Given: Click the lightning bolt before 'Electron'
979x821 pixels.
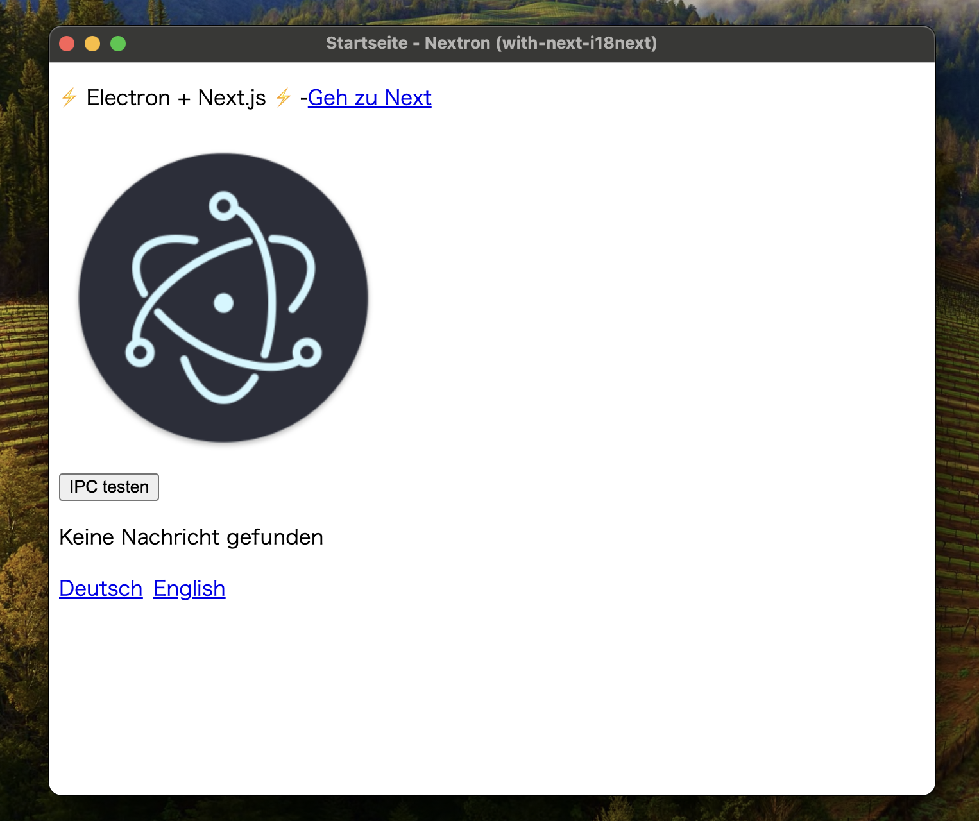Looking at the screenshot, I should (x=69, y=98).
